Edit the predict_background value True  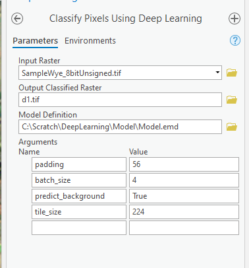184,196
